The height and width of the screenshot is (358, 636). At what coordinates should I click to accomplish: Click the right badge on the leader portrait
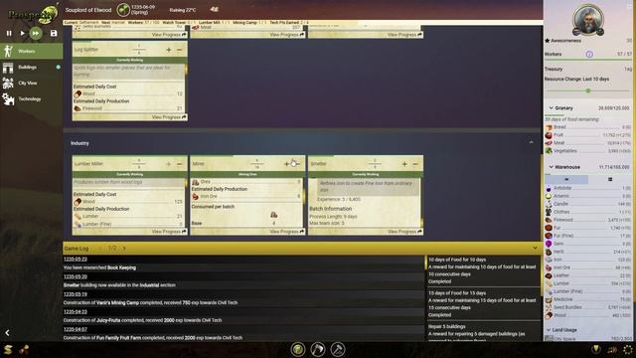click(600, 32)
